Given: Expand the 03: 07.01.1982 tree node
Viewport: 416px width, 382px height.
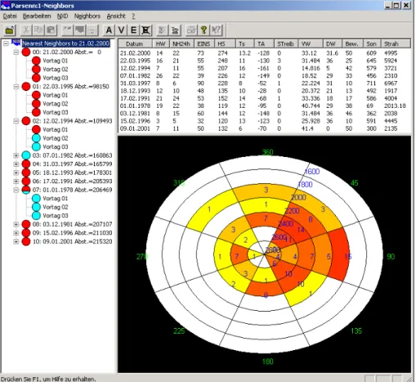Looking at the screenshot, I should tap(16, 155).
